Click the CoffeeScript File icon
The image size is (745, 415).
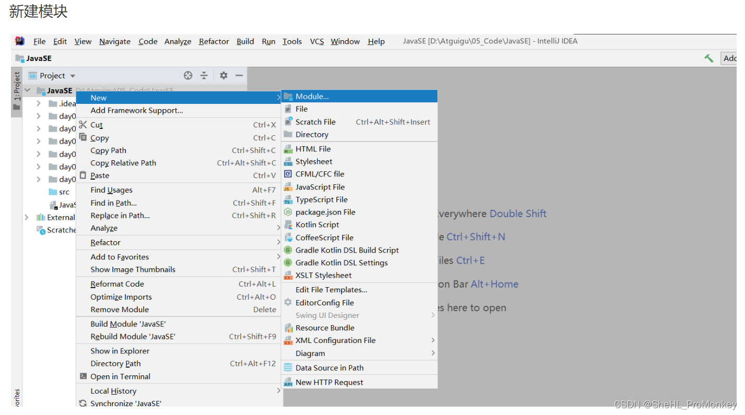point(288,238)
